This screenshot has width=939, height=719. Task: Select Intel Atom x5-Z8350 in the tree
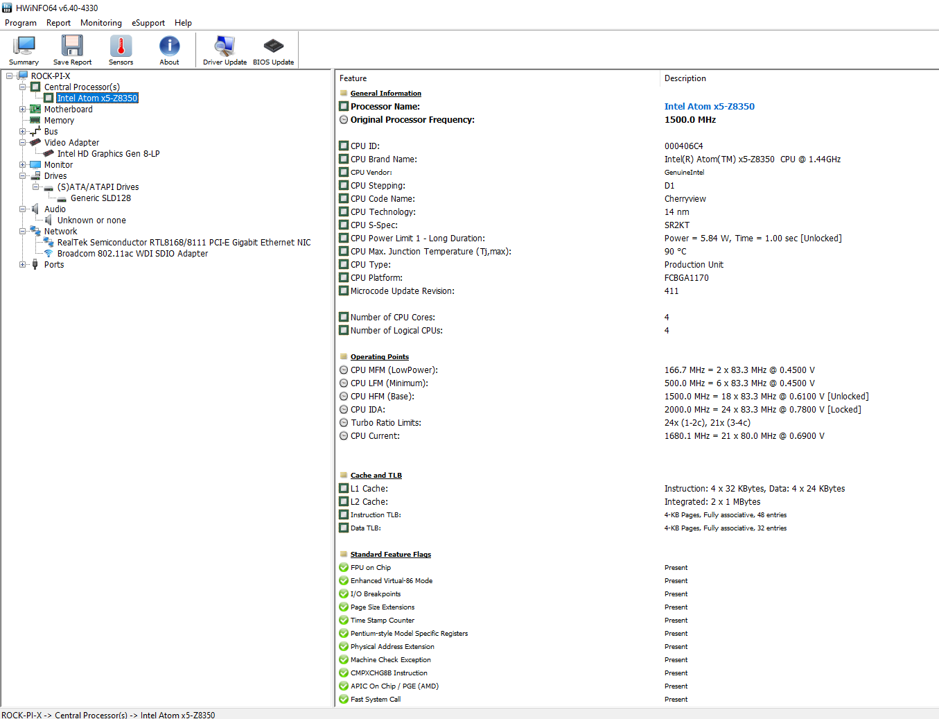tap(97, 98)
